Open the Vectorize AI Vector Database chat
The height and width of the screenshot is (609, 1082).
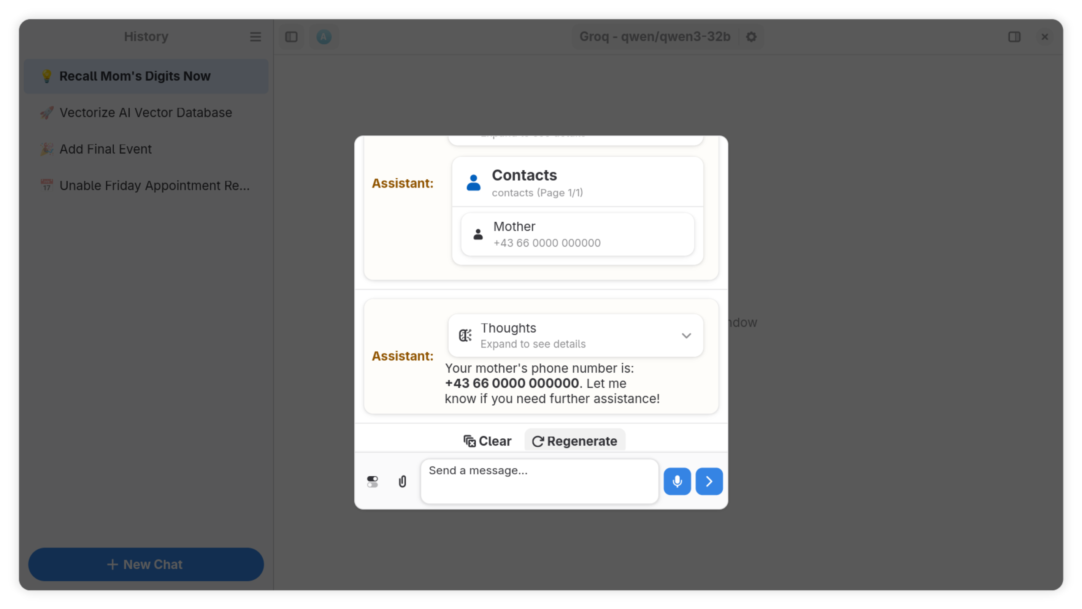coord(146,113)
